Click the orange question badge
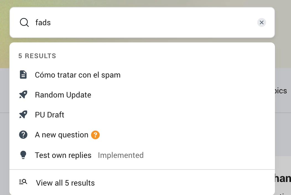 95,135
